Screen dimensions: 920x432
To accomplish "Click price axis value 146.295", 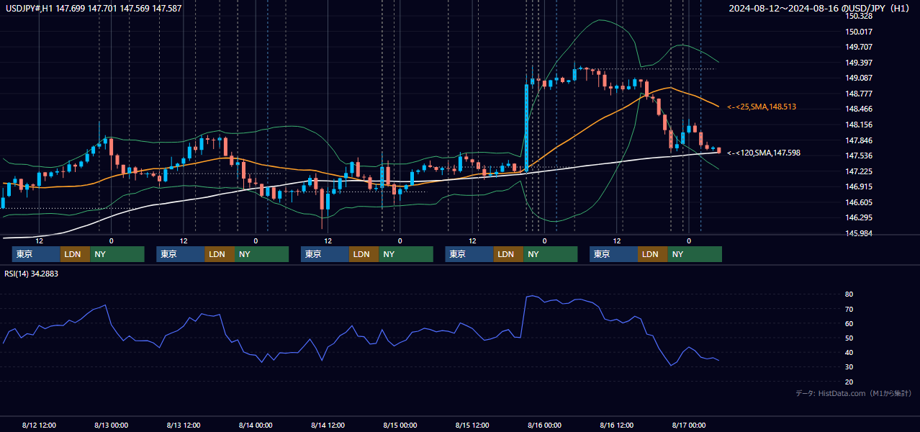I will (860, 217).
